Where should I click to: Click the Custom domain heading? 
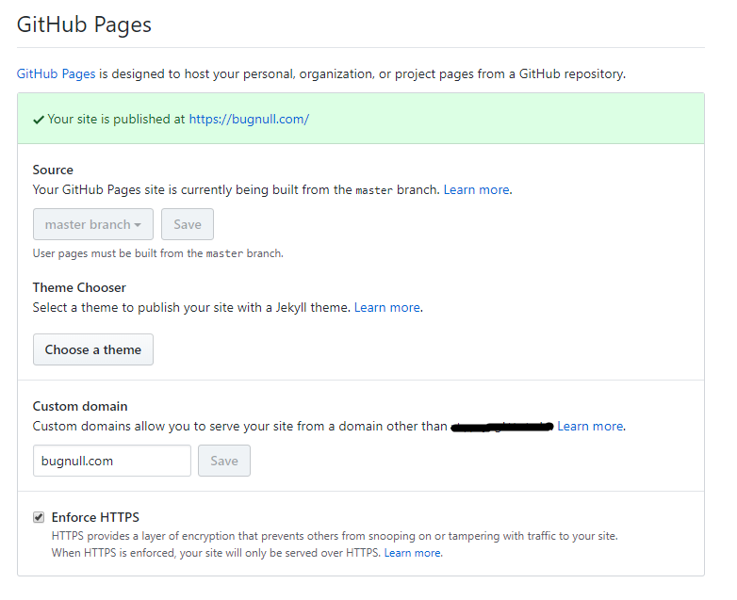[80, 406]
